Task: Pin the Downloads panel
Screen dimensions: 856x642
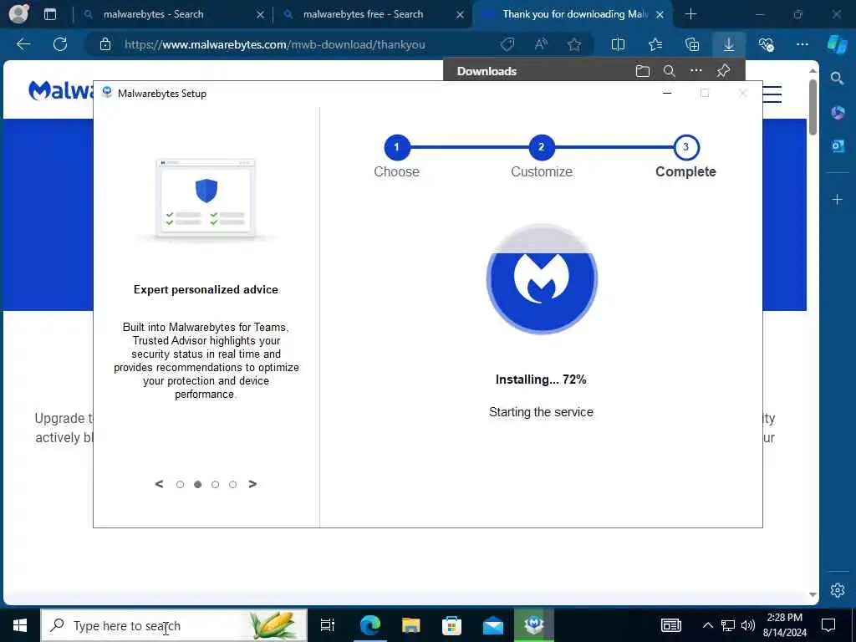Action: coord(723,71)
